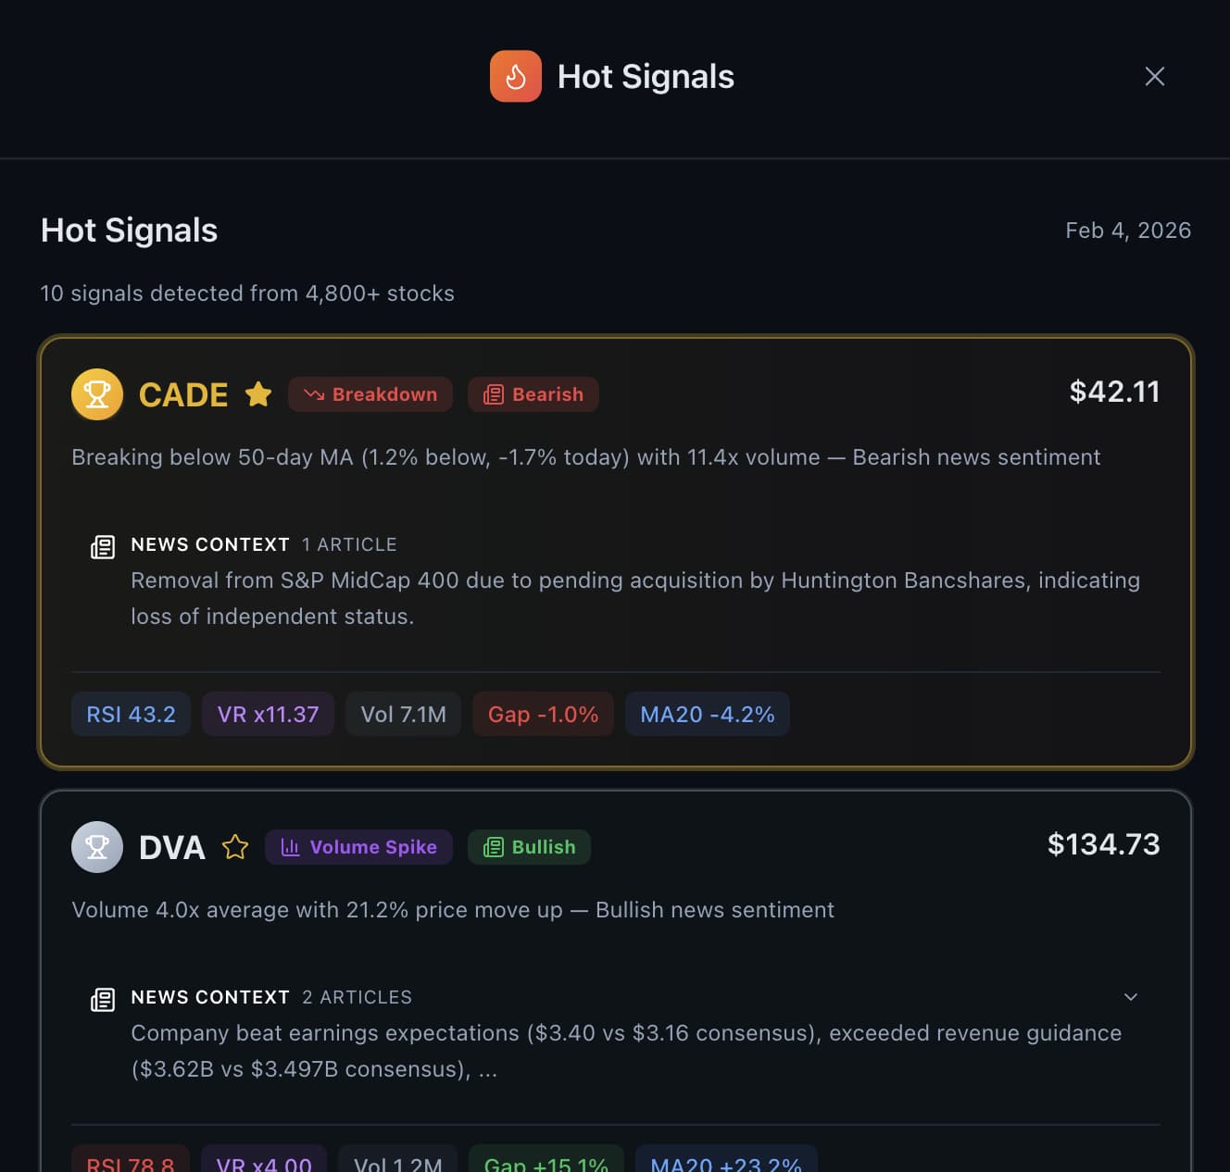
Task: Click the CADE ticker symbol
Action: coord(183,394)
